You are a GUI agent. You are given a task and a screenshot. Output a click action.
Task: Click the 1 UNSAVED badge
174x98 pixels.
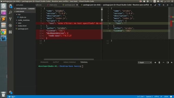click(31, 9)
